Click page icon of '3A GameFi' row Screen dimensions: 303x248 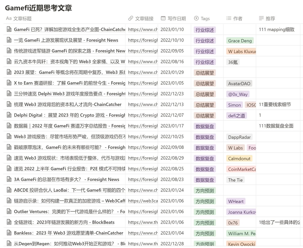point(9,179)
